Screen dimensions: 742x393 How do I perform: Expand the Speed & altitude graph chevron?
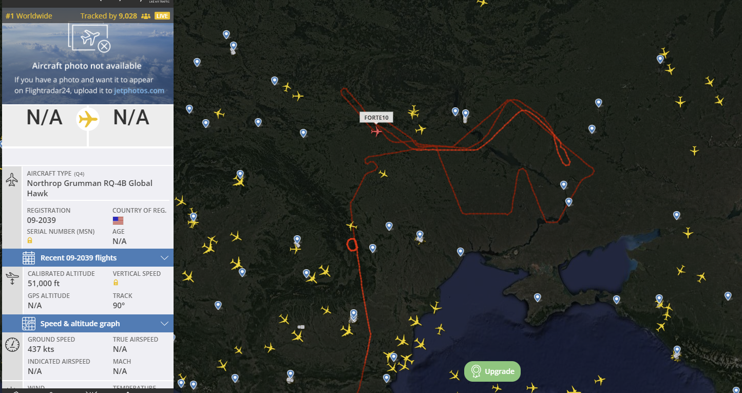click(x=165, y=324)
